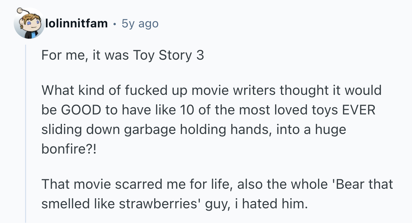
Task: Click the closing words 'hated him.'
Action: [275, 204]
